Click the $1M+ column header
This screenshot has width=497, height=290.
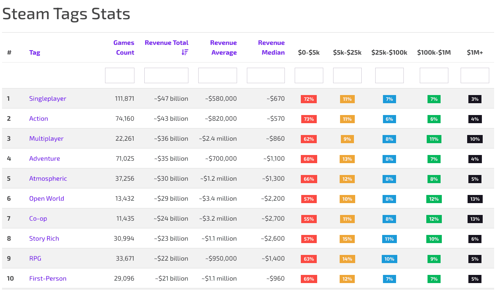[475, 52]
